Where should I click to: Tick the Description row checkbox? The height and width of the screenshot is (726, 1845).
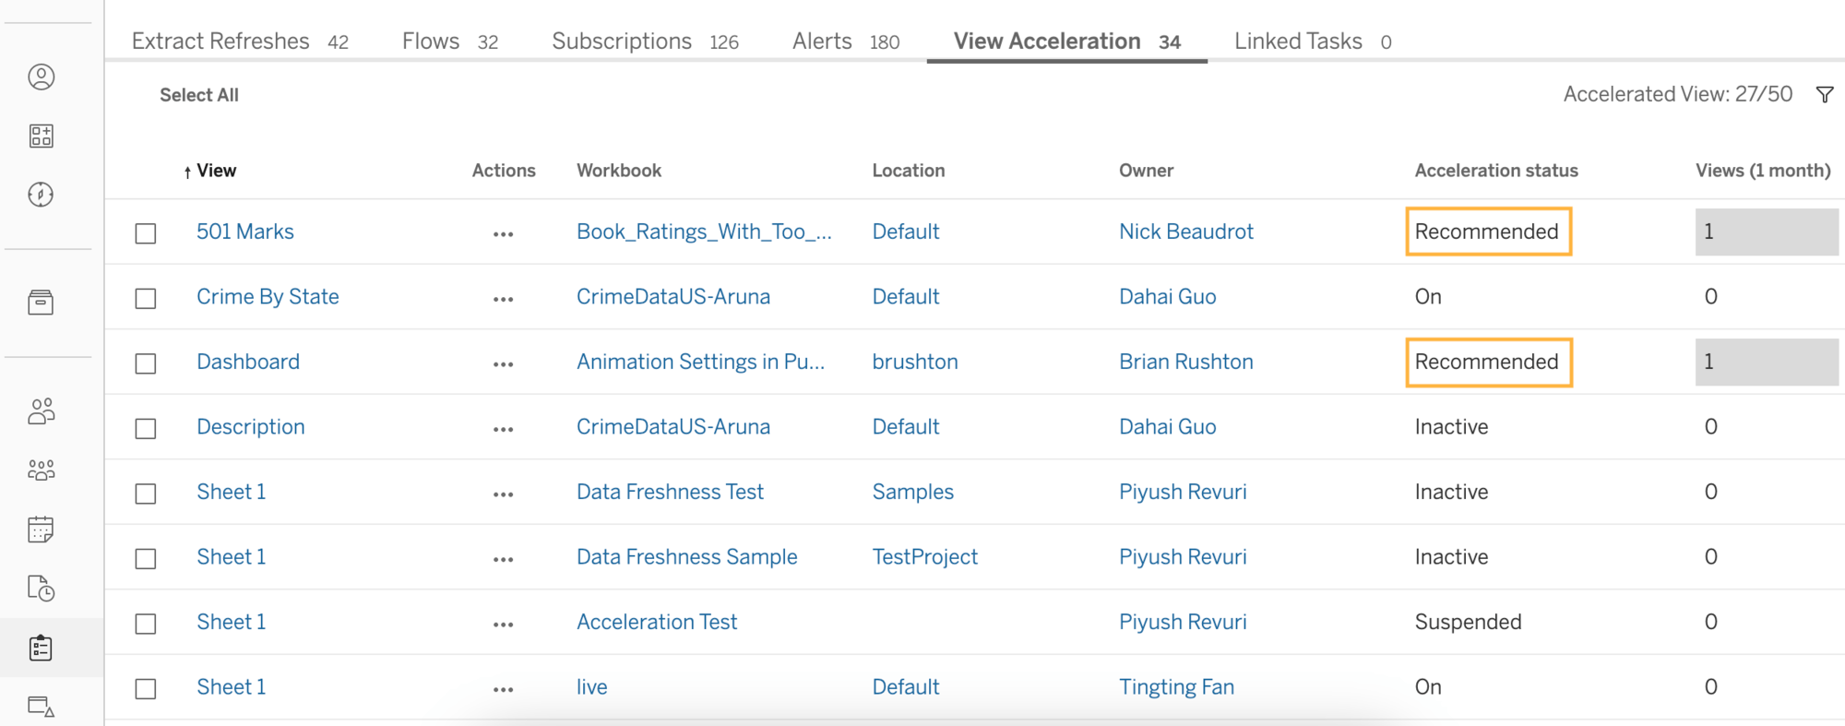tap(146, 429)
